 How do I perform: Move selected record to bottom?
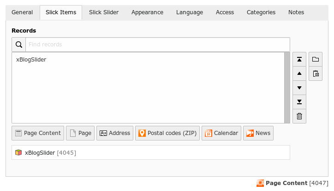point(299,102)
